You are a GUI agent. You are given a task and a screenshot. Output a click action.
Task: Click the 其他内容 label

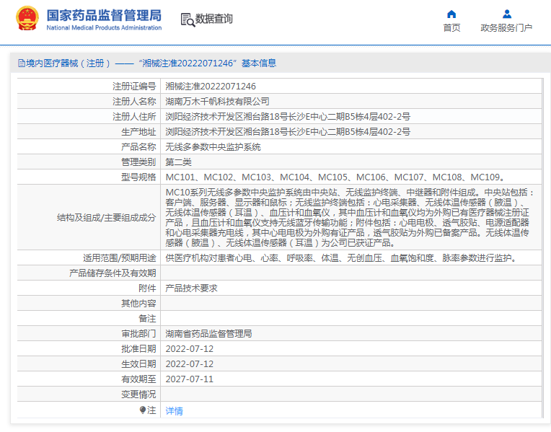click(138, 304)
